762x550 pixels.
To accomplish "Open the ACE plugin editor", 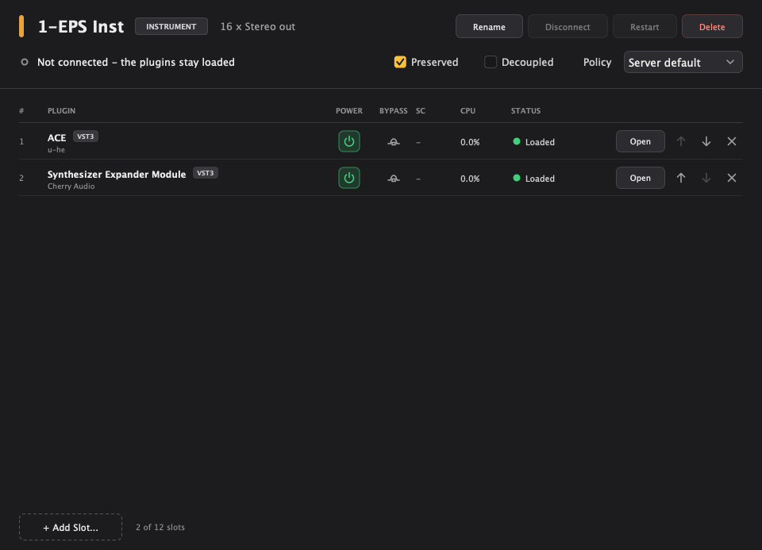I will [640, 141].
